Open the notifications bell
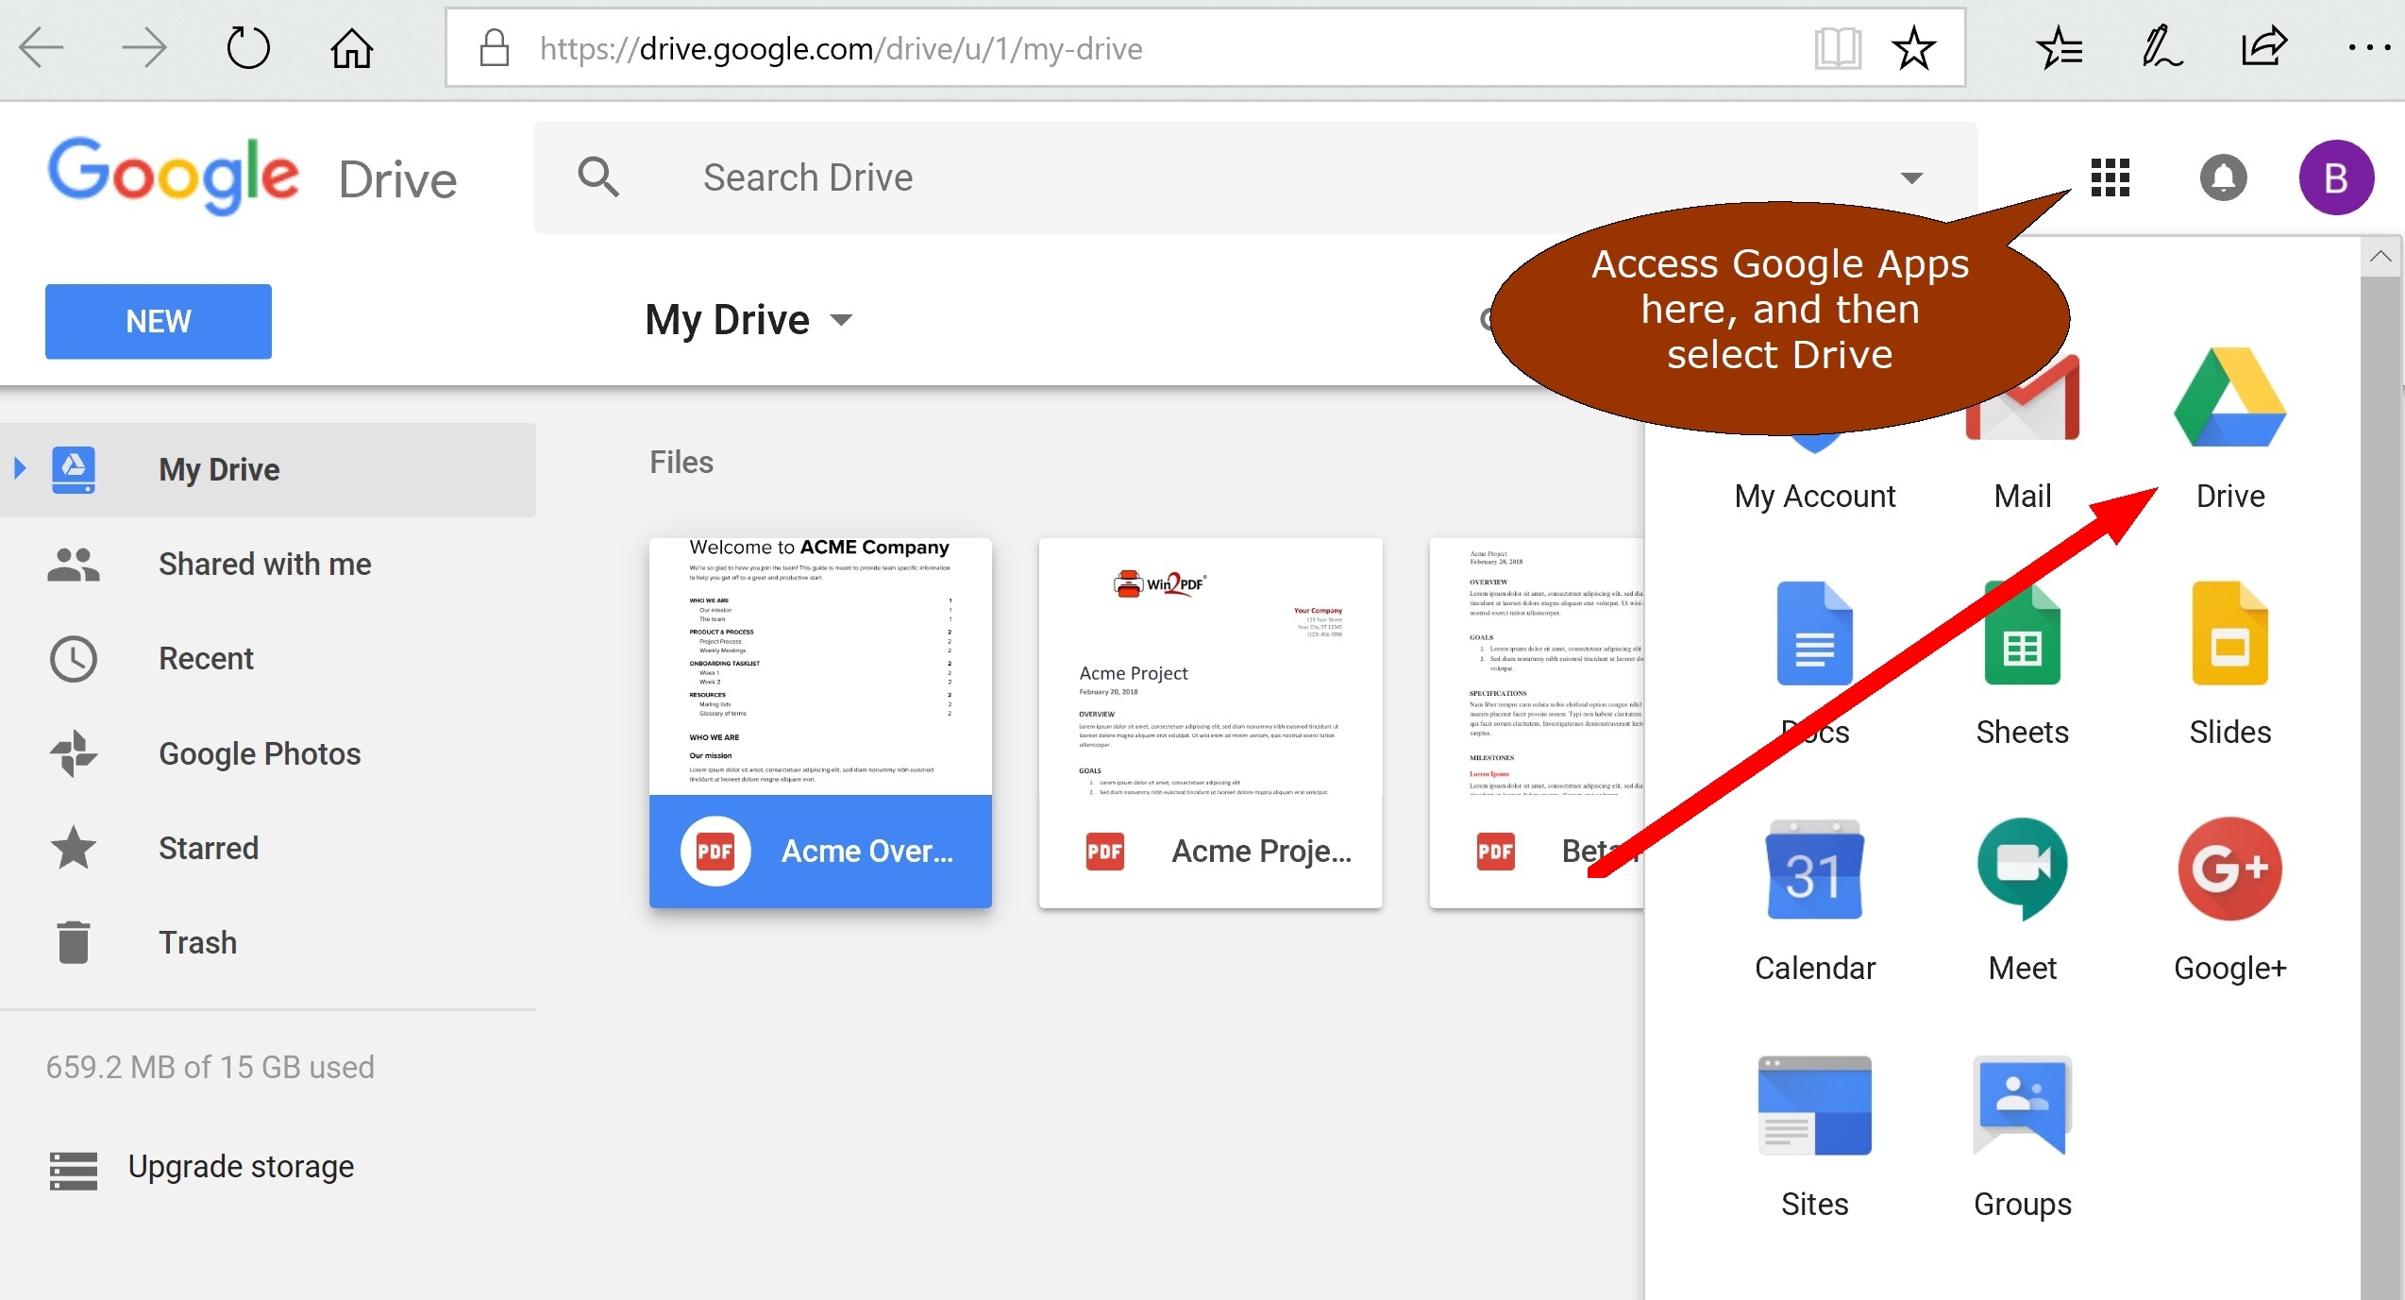This screenshot has height=1300, width=2405. [x=2223, y=177]
